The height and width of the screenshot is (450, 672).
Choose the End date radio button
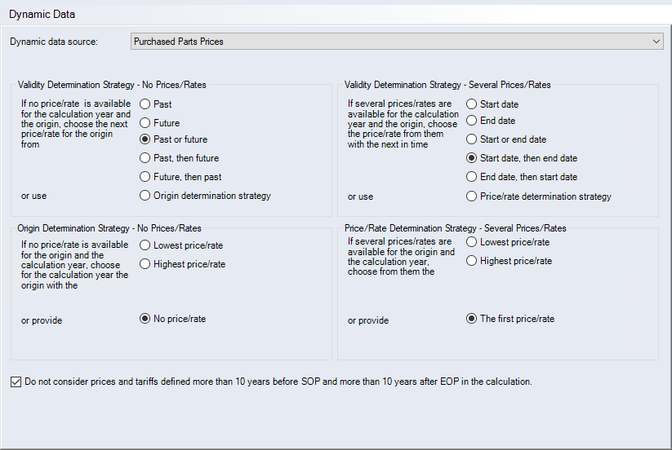tap(472, 121)
